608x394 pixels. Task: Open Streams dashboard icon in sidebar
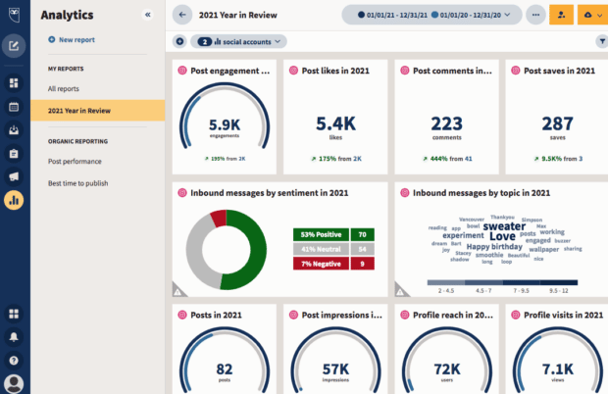pos(14,83)
